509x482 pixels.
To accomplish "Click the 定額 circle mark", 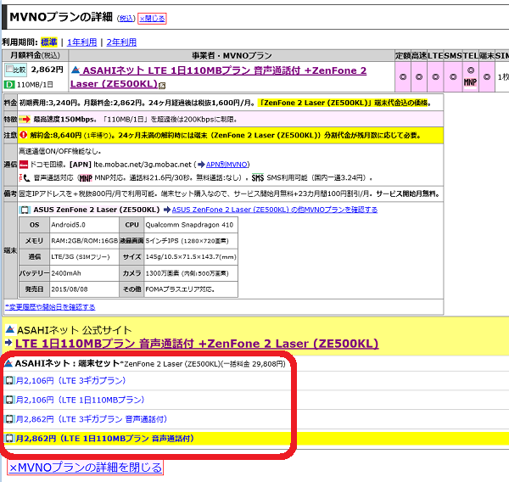I will (x=403, y=77).
